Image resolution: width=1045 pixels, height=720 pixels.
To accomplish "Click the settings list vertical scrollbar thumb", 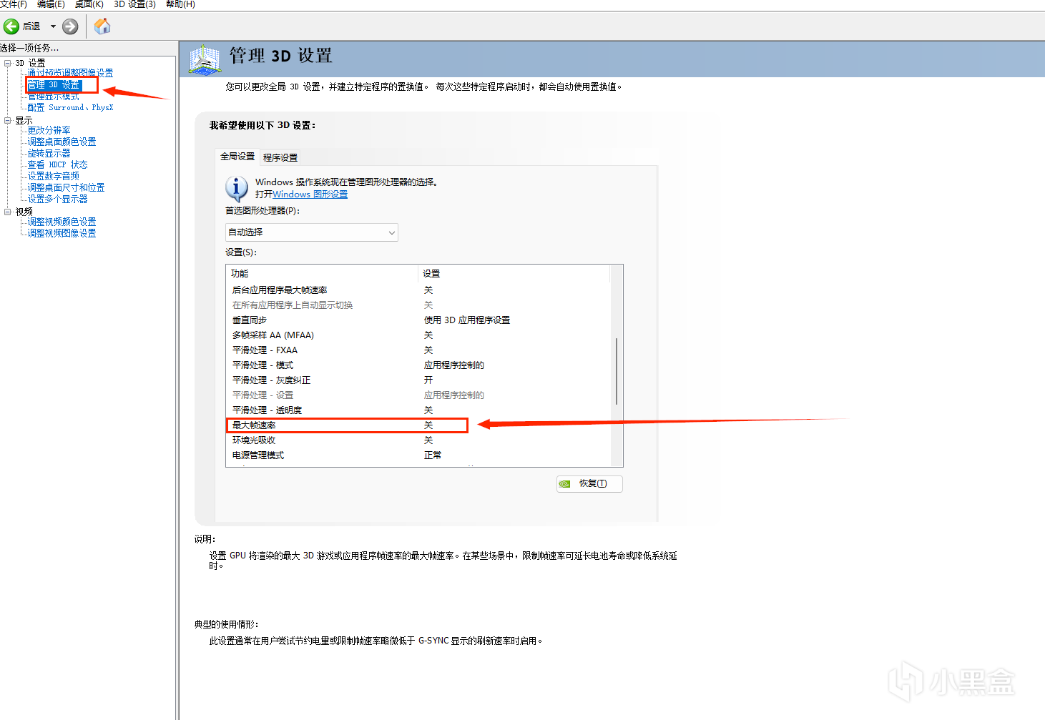I will (617, 371).
